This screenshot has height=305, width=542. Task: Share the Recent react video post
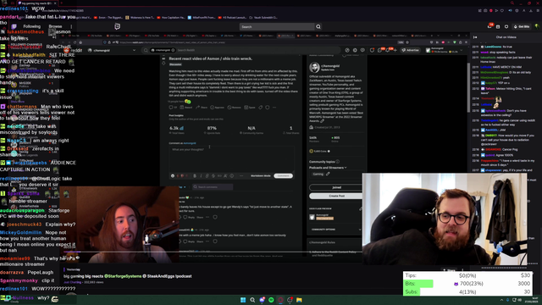tap(202, 108)
